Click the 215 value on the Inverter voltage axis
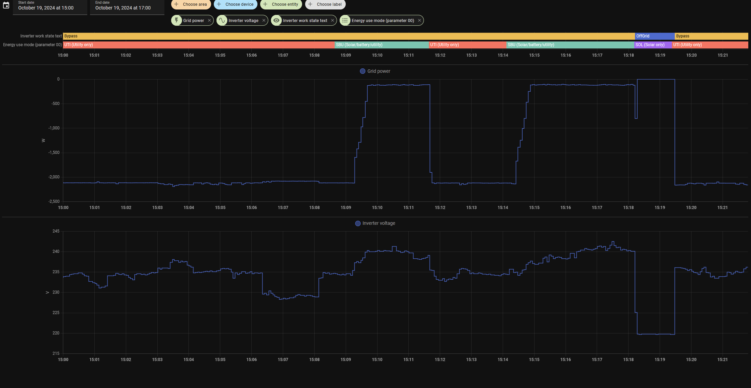 (56, 353)
